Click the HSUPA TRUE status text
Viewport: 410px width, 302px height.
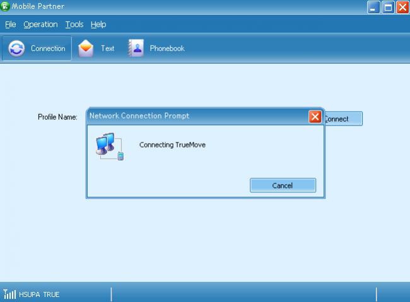(39, 294)
